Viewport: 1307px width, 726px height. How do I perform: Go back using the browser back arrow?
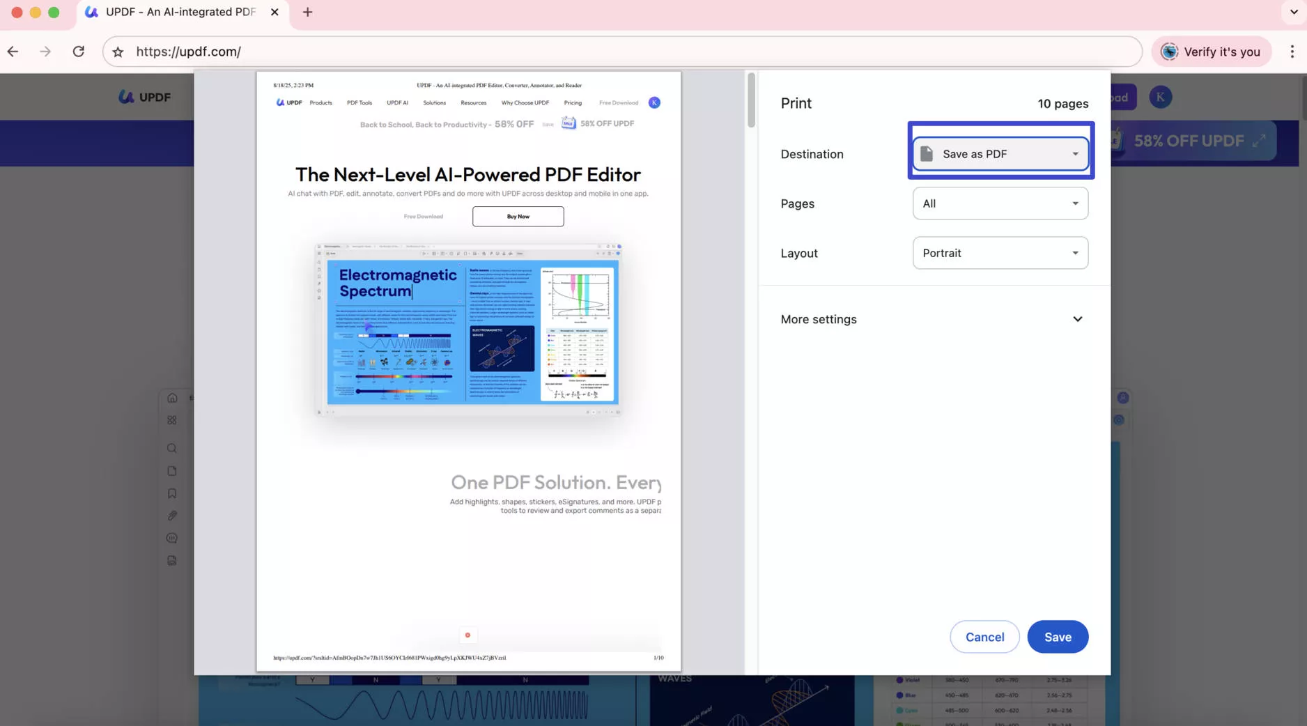[x=13, y=52]
